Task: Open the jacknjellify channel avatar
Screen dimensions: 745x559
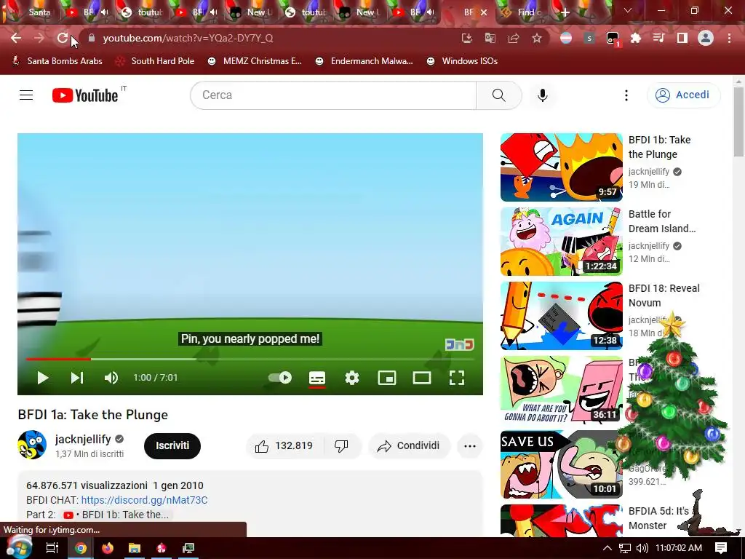Action: point(32,445)
